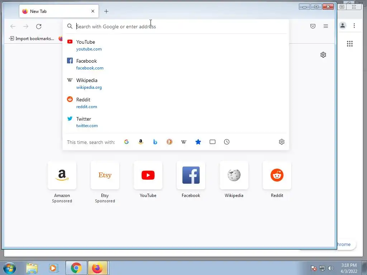Close the New Tab tab
This screenshot has width=367, height=275.
click(93, 11)
